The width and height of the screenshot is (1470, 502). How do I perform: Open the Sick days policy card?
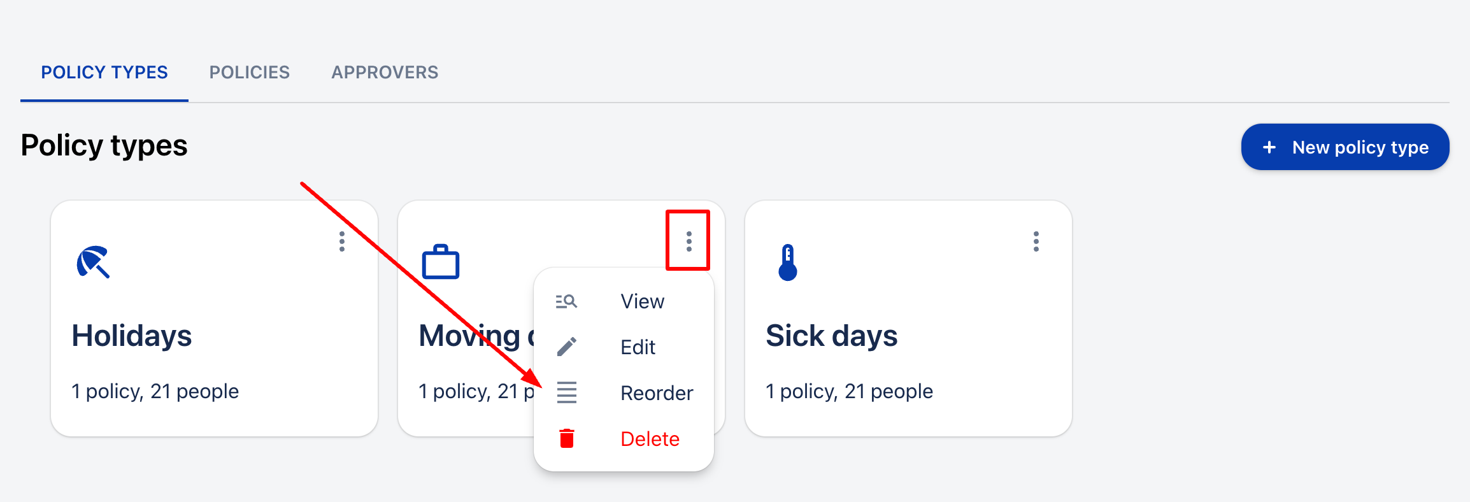point(908,336)
